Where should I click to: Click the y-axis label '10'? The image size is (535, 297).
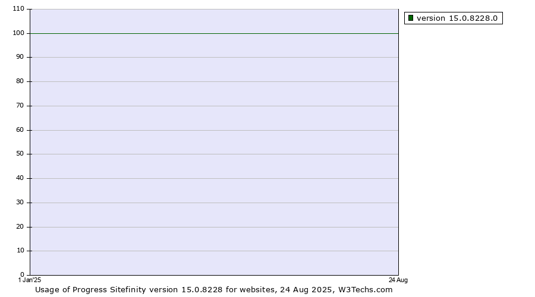click(20, 251)
